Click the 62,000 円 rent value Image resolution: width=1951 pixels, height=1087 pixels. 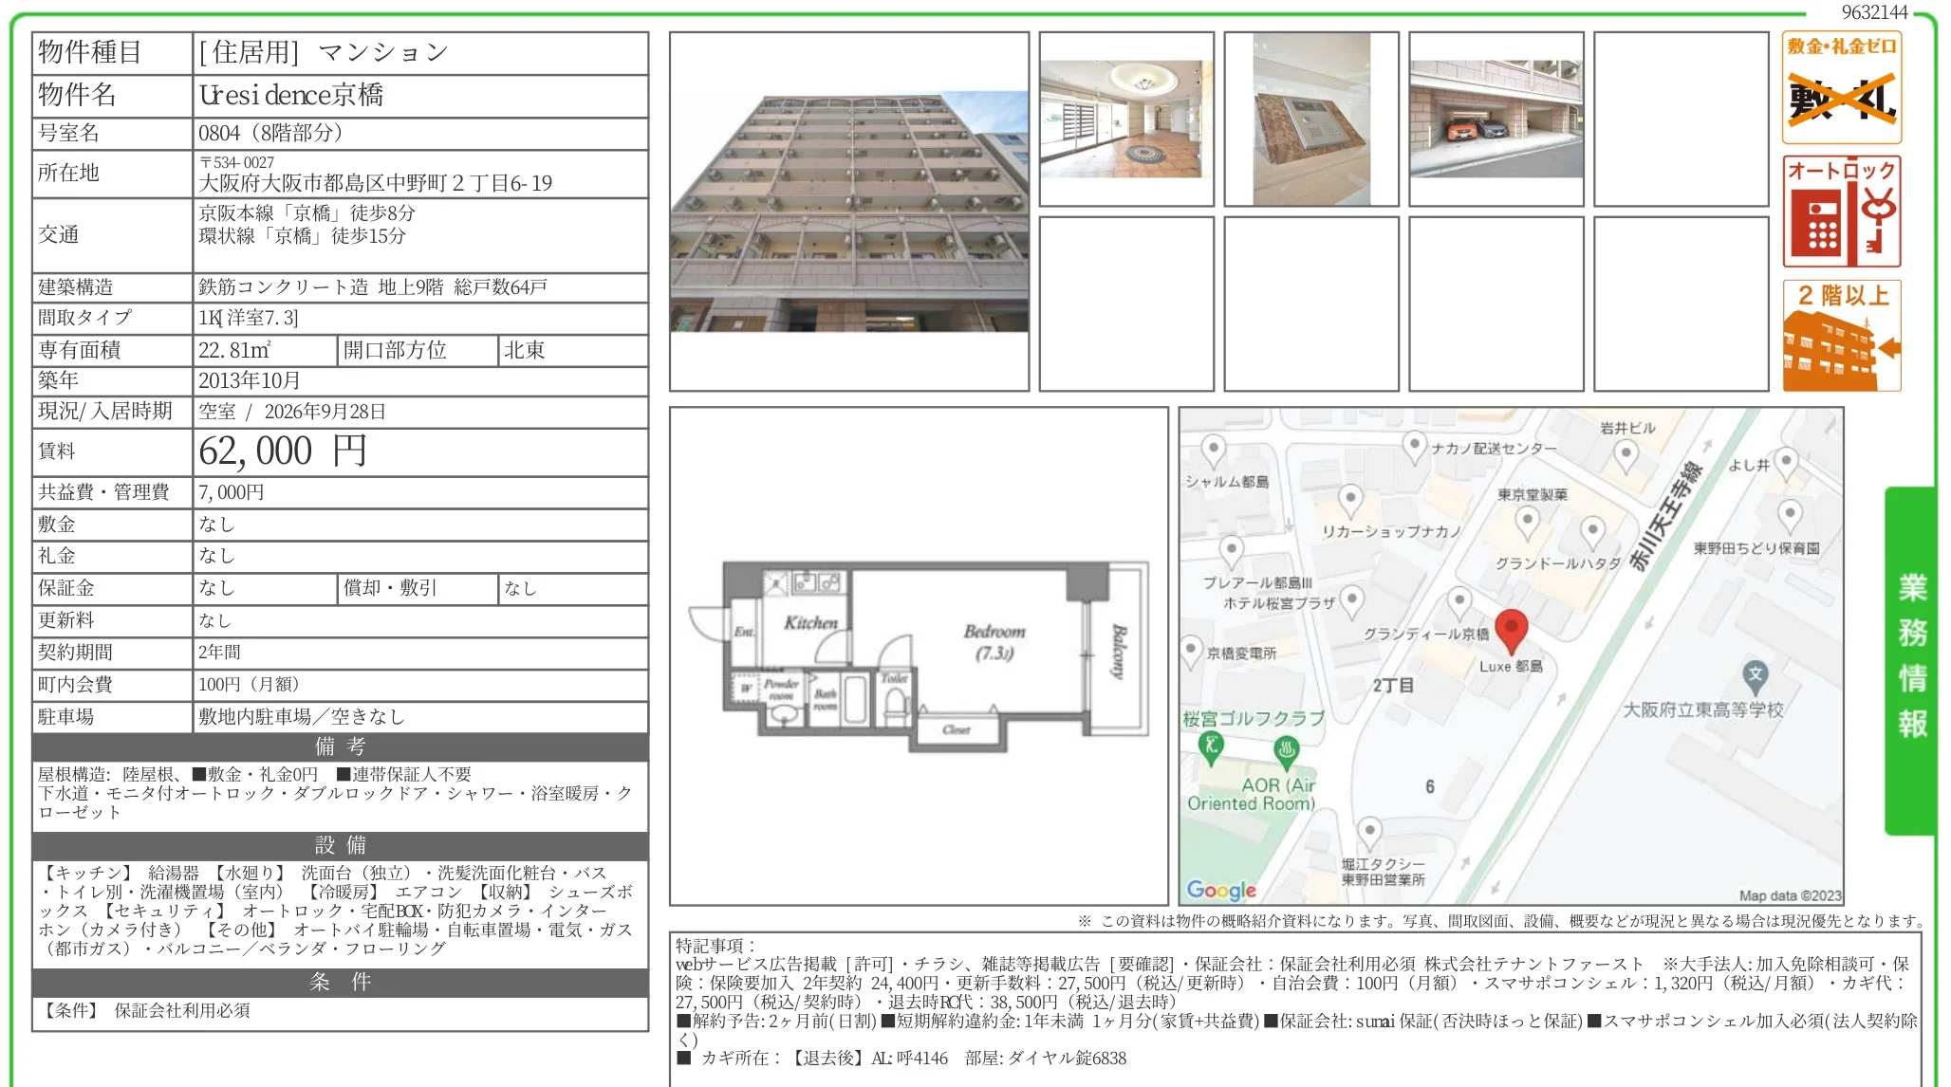282,451
